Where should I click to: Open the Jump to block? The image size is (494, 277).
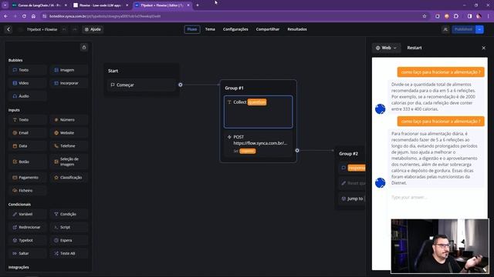(x=352, y=199)
